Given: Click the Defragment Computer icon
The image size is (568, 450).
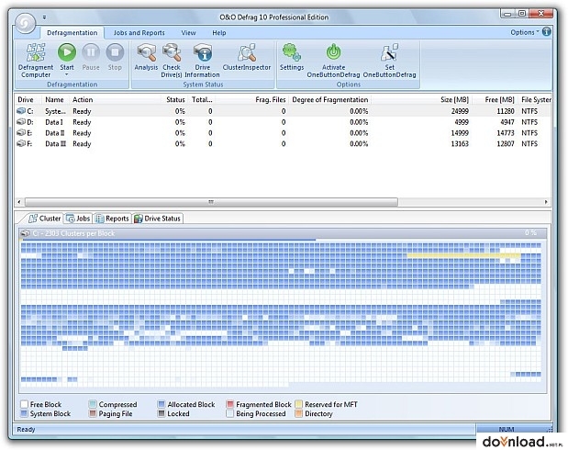Looking at the screenshot, I should tap(36, 52).
